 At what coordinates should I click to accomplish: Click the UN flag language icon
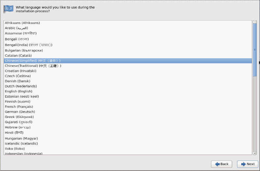coord(9,9)
